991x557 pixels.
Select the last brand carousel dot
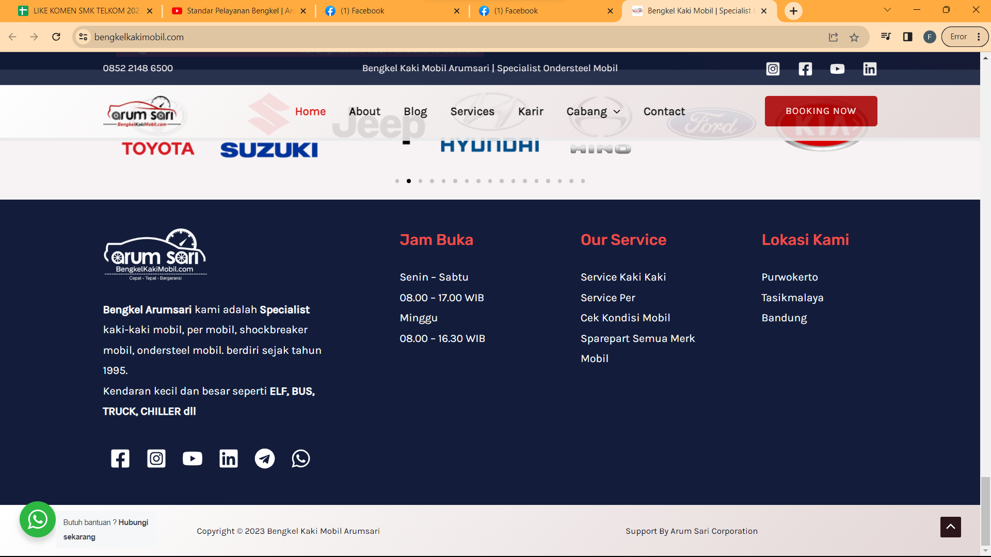[x=583, y=181]
